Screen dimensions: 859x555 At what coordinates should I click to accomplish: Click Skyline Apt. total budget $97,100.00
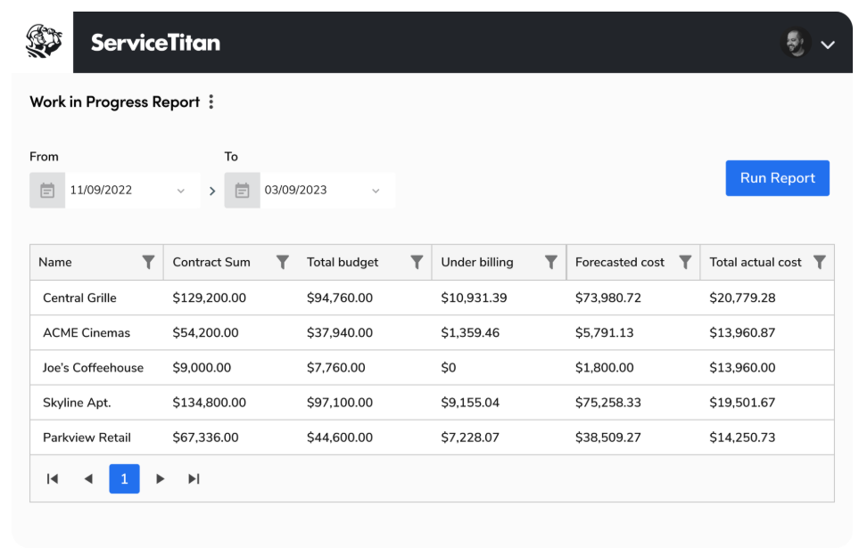pyautogui.click(x=340, y=403)
